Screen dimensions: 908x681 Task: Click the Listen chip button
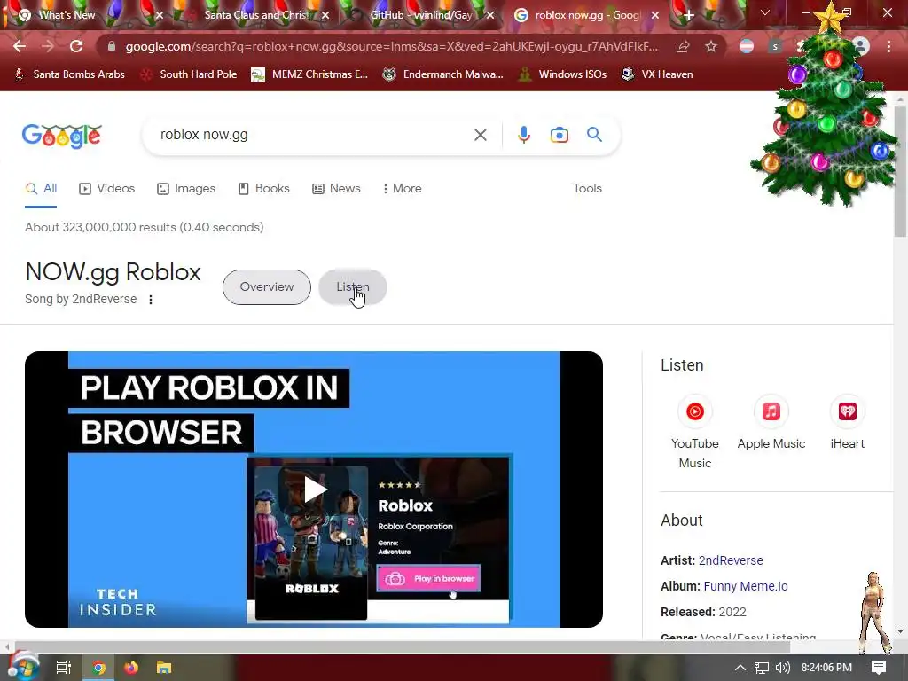click(x=353, y=287)
